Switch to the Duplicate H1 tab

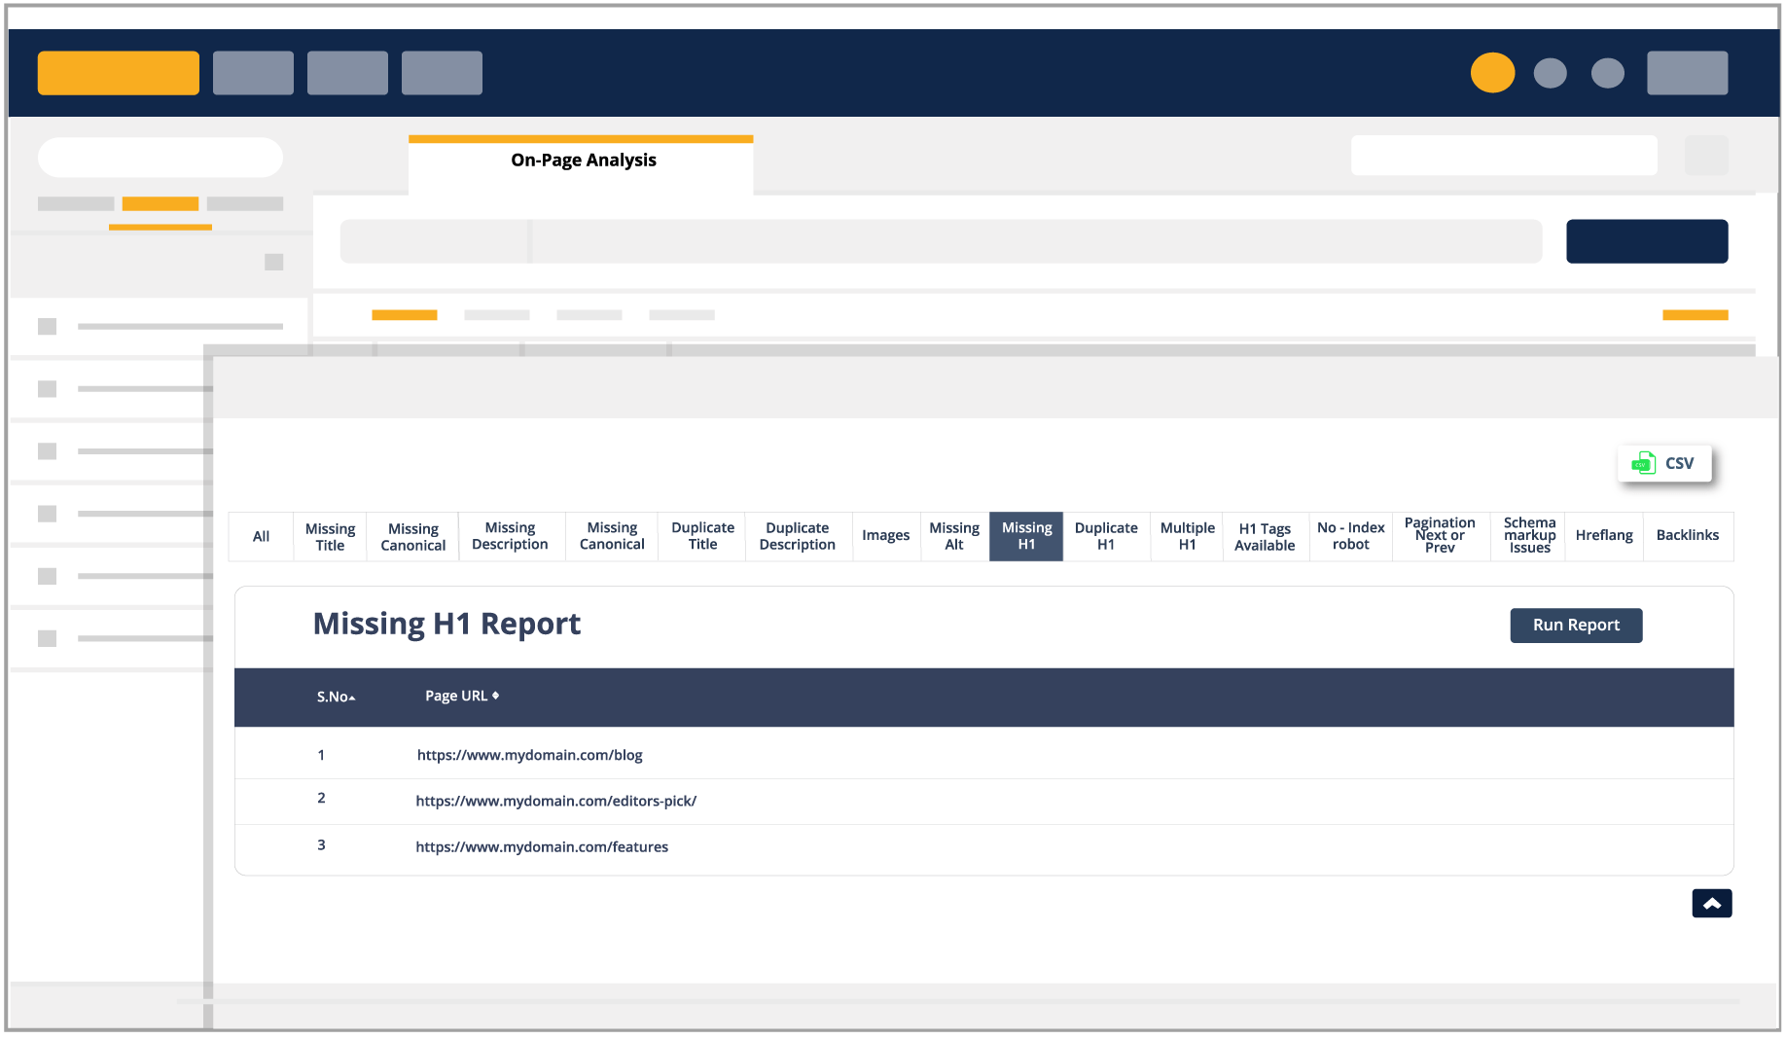pyautogui.click(x=1105, y=536)
